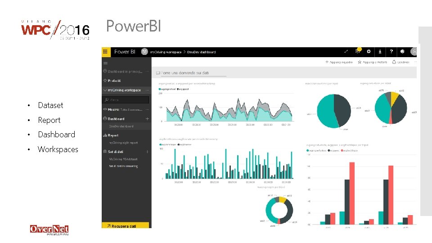
Task: Click myDriving workspace breadcrumb link
Action: click(166, 52)
